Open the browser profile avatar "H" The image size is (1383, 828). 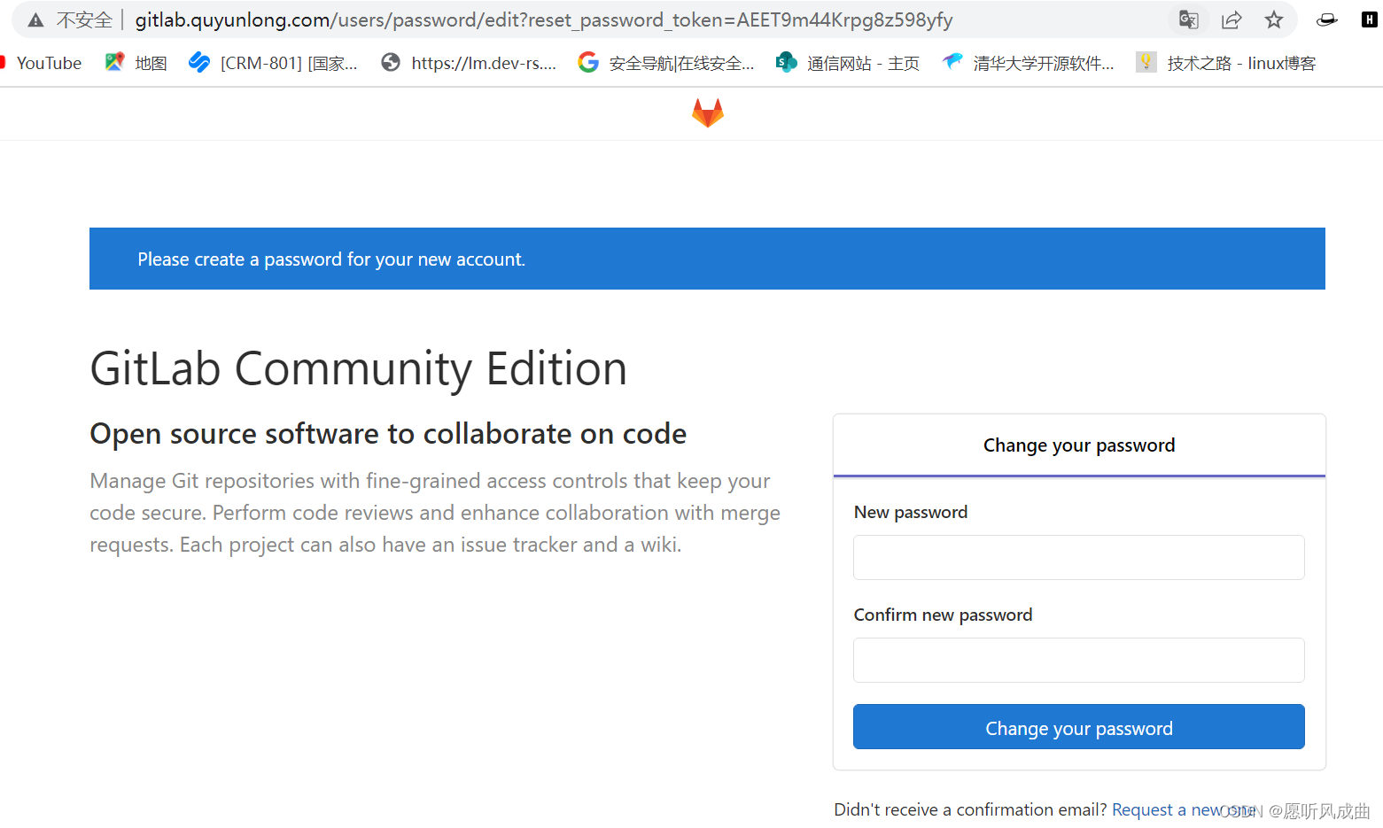(x=1368, y=19)
